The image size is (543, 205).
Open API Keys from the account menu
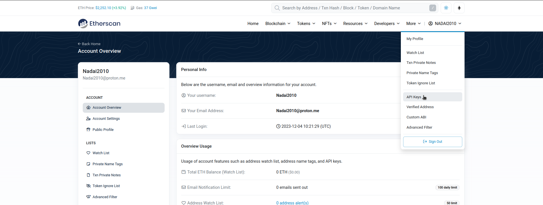[433, 97]
